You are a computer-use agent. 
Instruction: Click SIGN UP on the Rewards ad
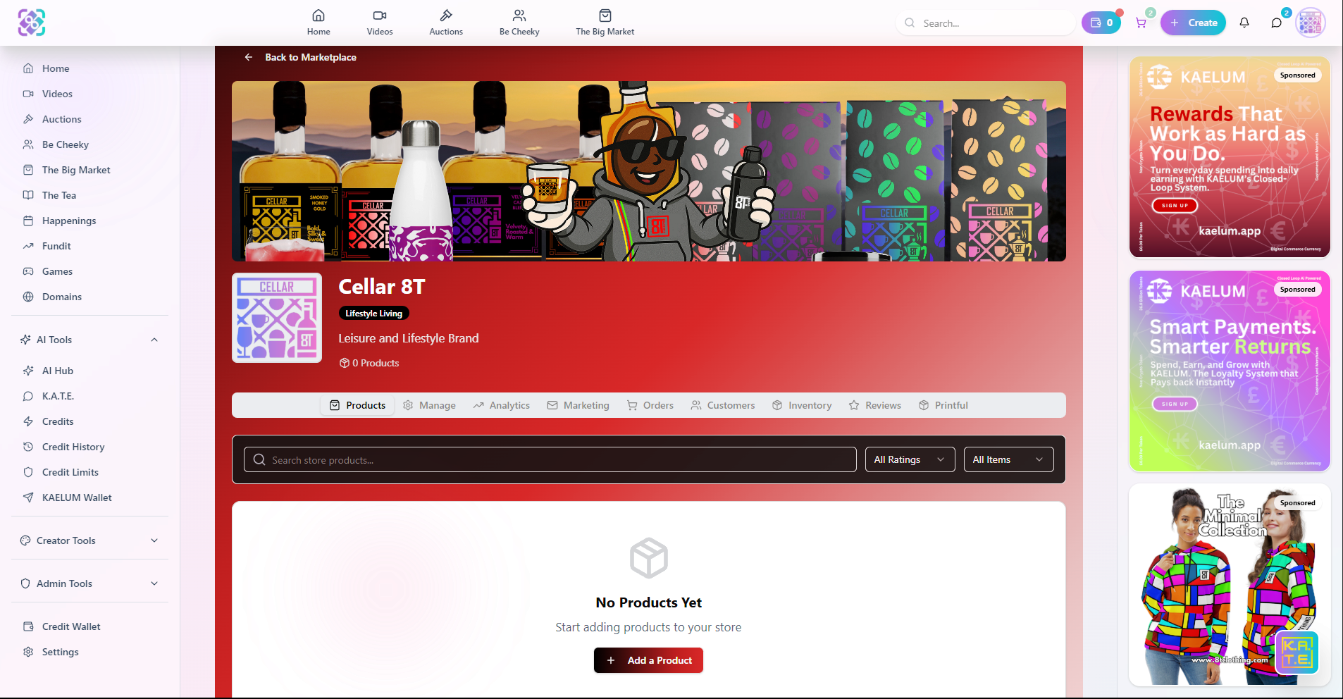pos(1175,206)
